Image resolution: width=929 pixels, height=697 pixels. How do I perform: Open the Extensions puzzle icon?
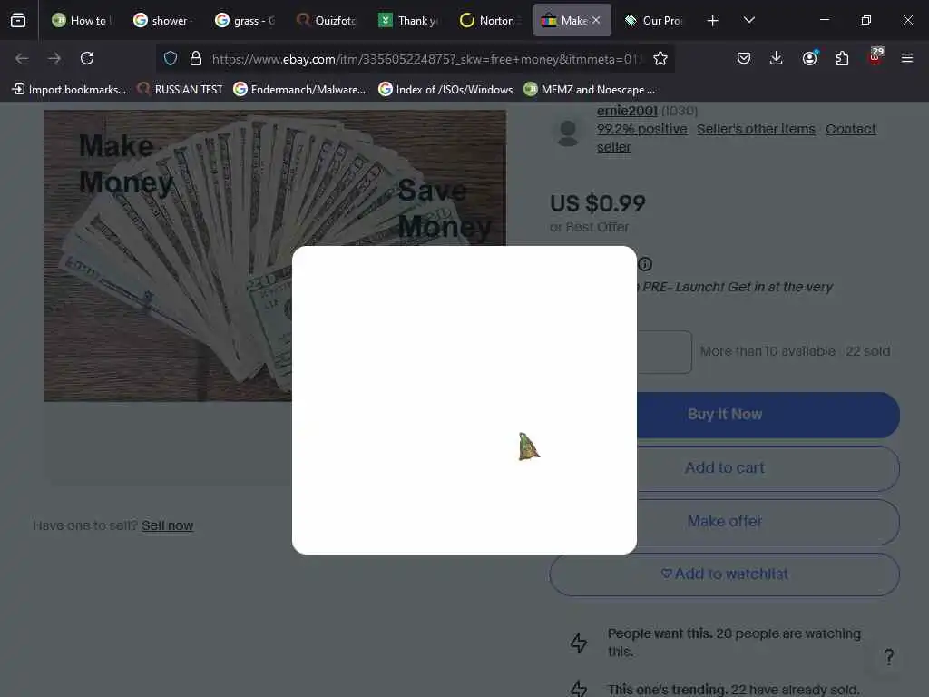coord(842,58)
